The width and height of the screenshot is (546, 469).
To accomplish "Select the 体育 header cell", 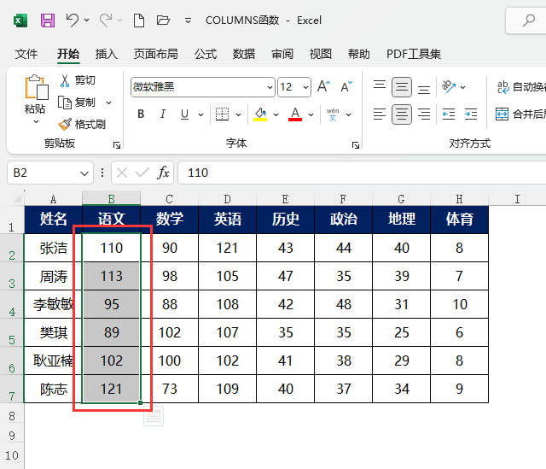I will [460, 220].
